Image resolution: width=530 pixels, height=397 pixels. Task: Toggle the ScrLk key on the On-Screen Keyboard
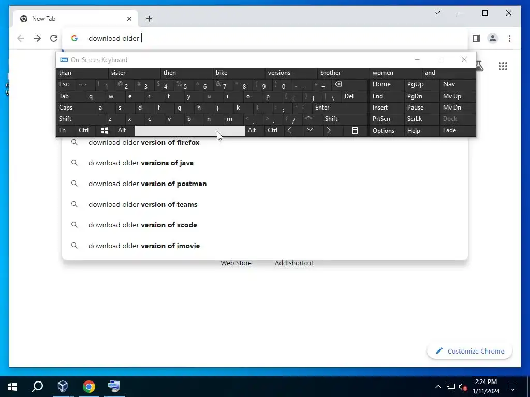click(x=422, y=119)
